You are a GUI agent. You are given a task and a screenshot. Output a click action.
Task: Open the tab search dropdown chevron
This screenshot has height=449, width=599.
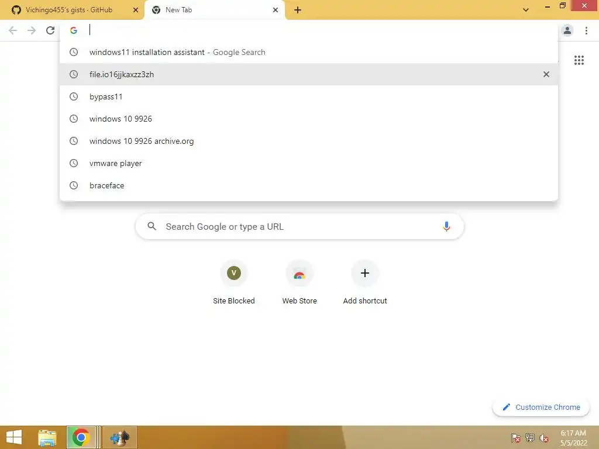(x=526, y=10)
